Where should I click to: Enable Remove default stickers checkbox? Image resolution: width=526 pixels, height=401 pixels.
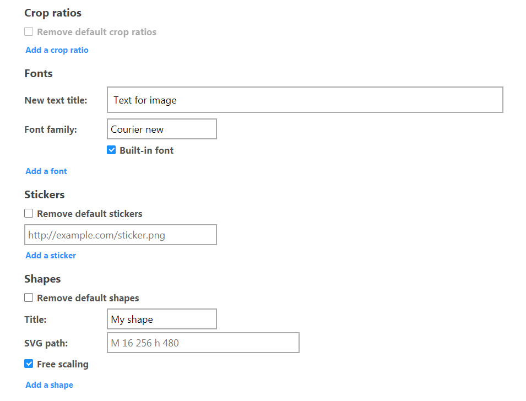click(x=29, y=213)
